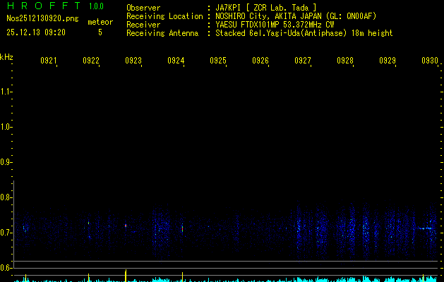Click the 0.9 frequency axis label
Viewport: 444px width, 282px height.
coord(6,162)
